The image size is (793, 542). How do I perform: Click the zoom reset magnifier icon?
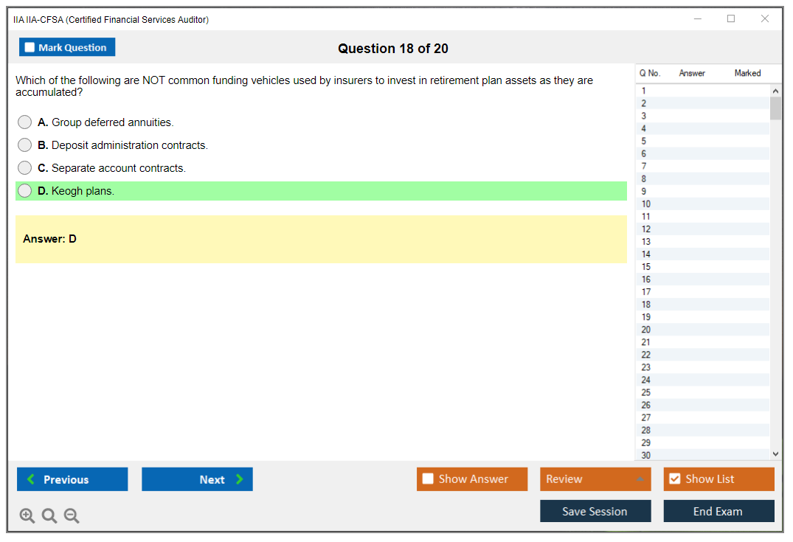(49, 516)
